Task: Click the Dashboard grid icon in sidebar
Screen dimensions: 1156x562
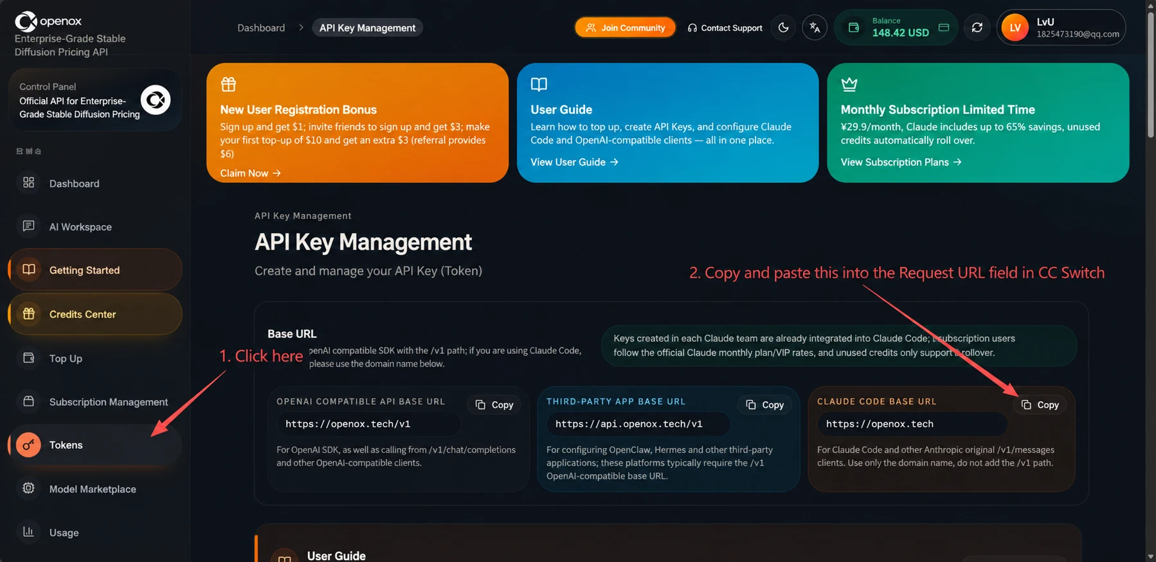Action: (28, 182)
